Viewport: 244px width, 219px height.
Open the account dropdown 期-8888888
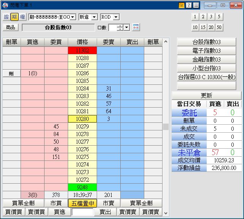[52, 17]
